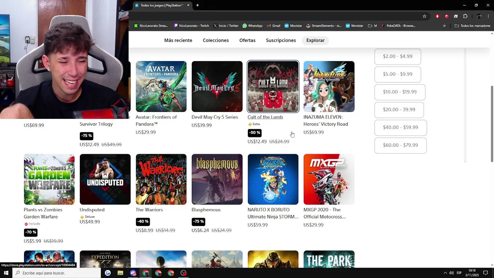Open the Inicio / Twitter bookmark
This screenshot has width=494, height=278.
click(x=226, y=26)
